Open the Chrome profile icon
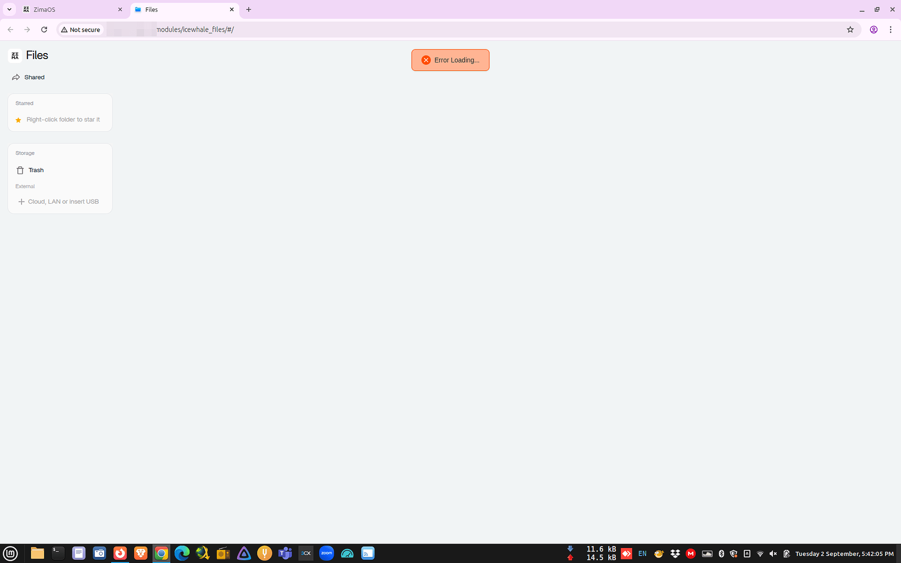 pos(873,30)
